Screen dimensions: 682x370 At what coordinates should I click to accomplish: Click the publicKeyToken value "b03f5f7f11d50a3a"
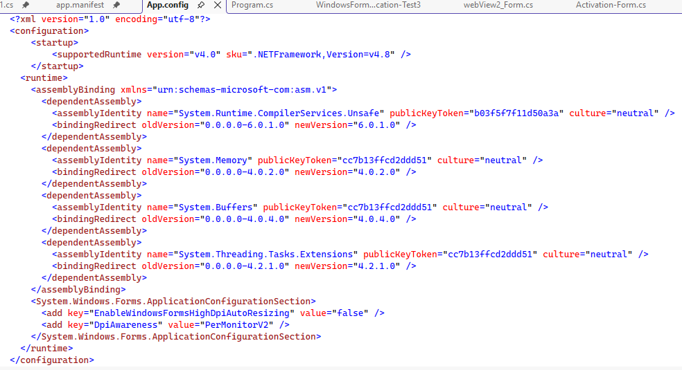coord(516,113)
